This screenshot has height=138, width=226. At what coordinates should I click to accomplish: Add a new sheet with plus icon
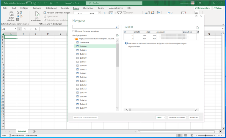34,131
